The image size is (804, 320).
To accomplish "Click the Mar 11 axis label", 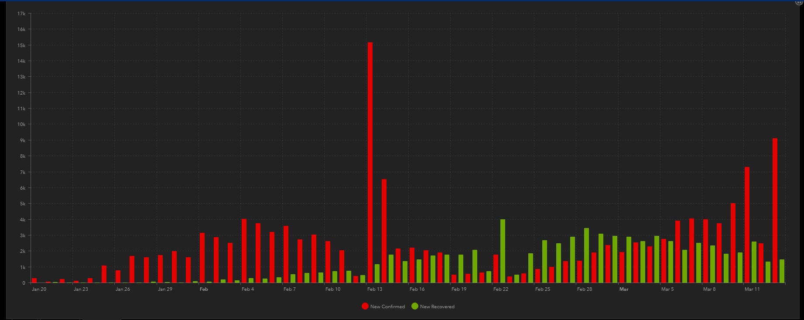I will click(x=752, y=289).
